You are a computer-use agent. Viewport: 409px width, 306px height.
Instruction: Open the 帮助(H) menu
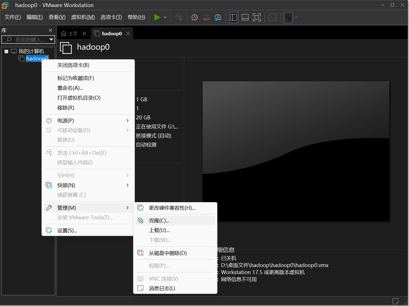(x=137, y=17)
